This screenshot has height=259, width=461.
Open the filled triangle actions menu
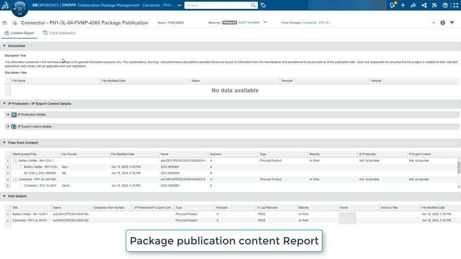click(x=452, y=23)
